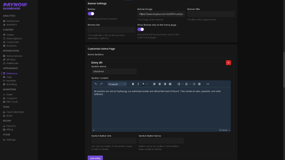
Task: Toggle Show Banner only on home page
Action: pyautogui.click(x=141, y=29)
